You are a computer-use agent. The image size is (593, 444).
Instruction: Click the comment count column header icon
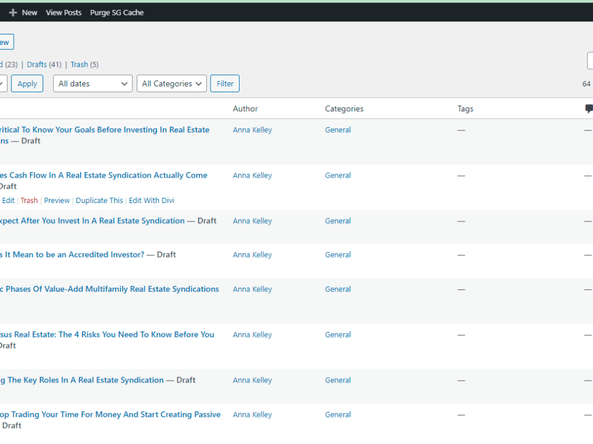pyautogui.click(x=588, y=108)
